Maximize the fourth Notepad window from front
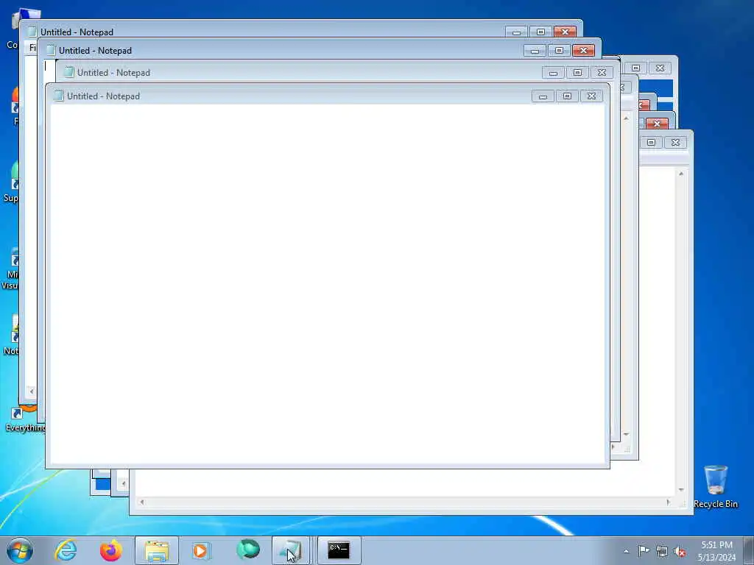The image size is (754, 565). (541, 32)
